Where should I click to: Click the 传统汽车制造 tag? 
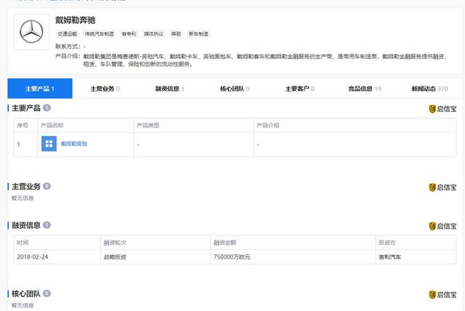(x=100, y=34)
